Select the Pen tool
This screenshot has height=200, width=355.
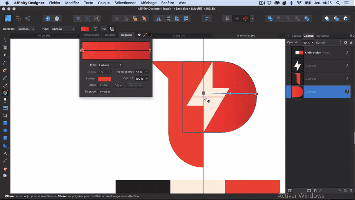pyautogui.click(x=5, y=70)
